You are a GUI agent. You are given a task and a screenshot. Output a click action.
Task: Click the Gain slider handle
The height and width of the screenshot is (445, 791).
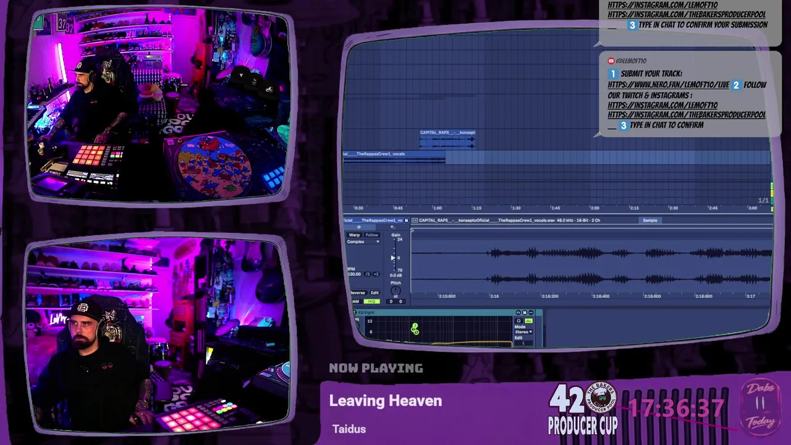coord(393,258)
